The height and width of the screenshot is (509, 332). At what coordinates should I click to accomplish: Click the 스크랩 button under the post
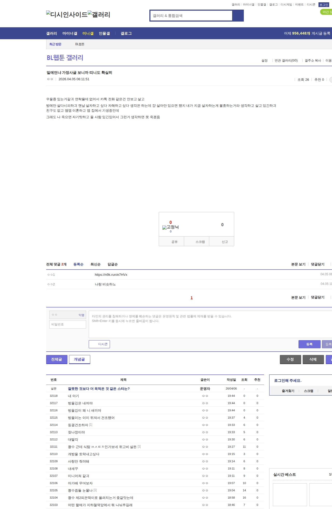point(200,242)
